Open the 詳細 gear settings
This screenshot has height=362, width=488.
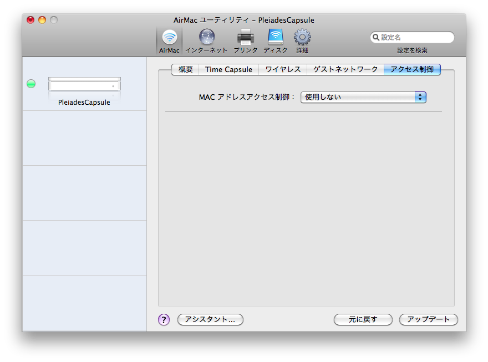302,40
